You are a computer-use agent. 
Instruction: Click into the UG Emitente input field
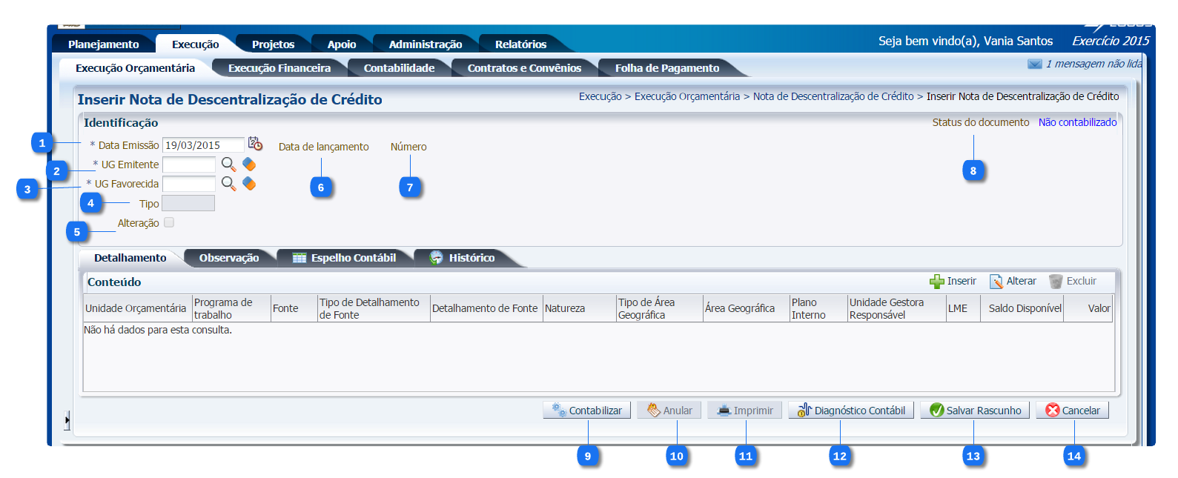click(189, 165)
